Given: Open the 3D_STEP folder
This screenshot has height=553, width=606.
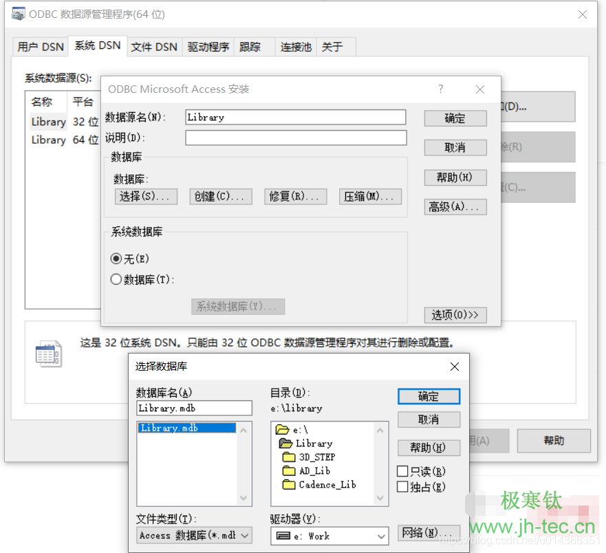Looking at the screenshot, I should point(289,457).
